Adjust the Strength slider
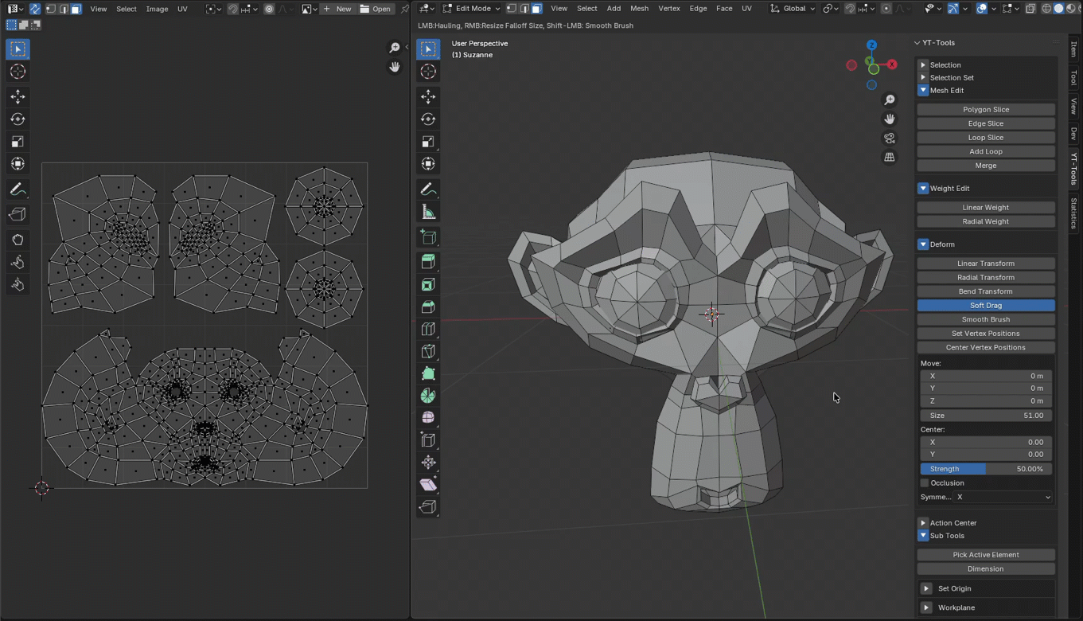 (x=985, y=469)
